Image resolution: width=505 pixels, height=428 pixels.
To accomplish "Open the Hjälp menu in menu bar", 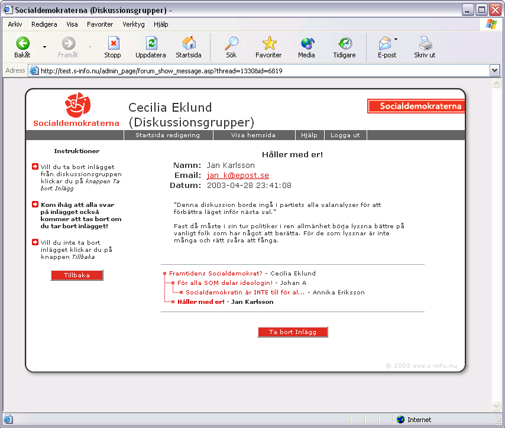I will coord(161,24).
